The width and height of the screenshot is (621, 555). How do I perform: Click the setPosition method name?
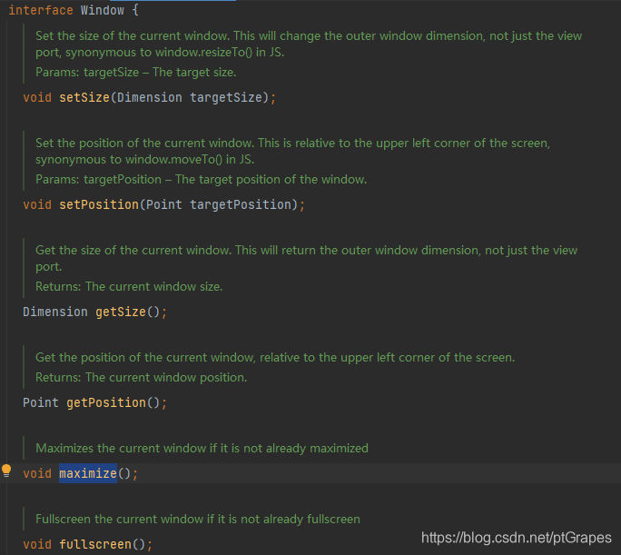click(99, 204)
